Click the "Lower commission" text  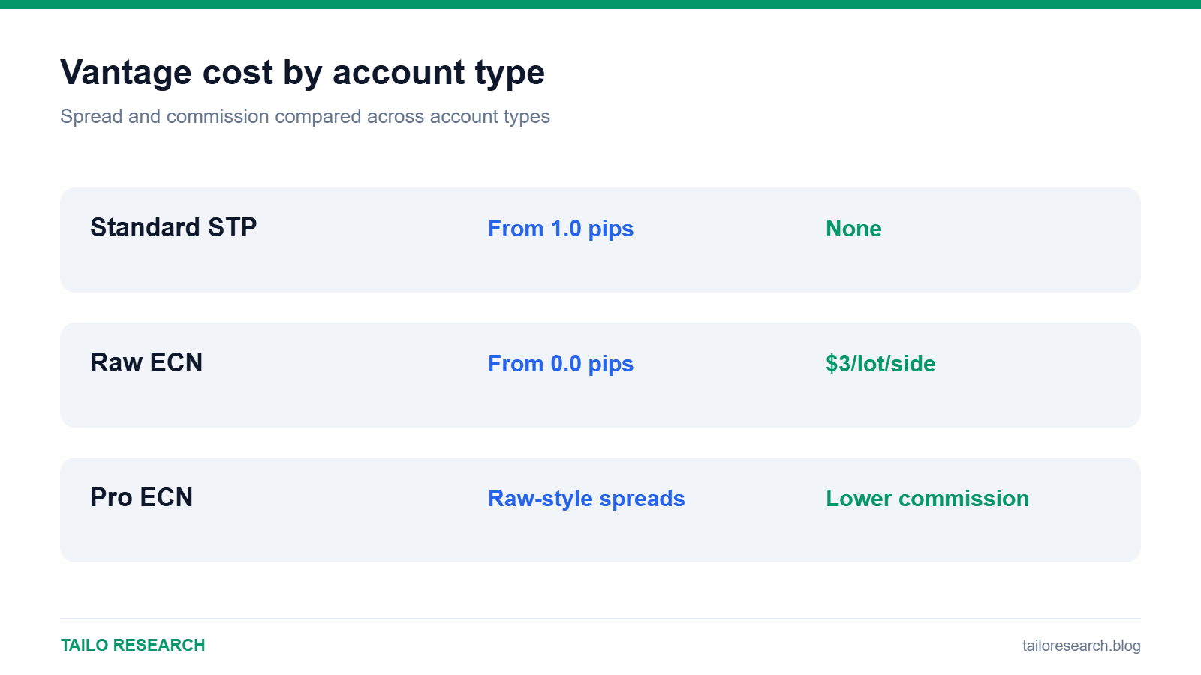[927, 499]
